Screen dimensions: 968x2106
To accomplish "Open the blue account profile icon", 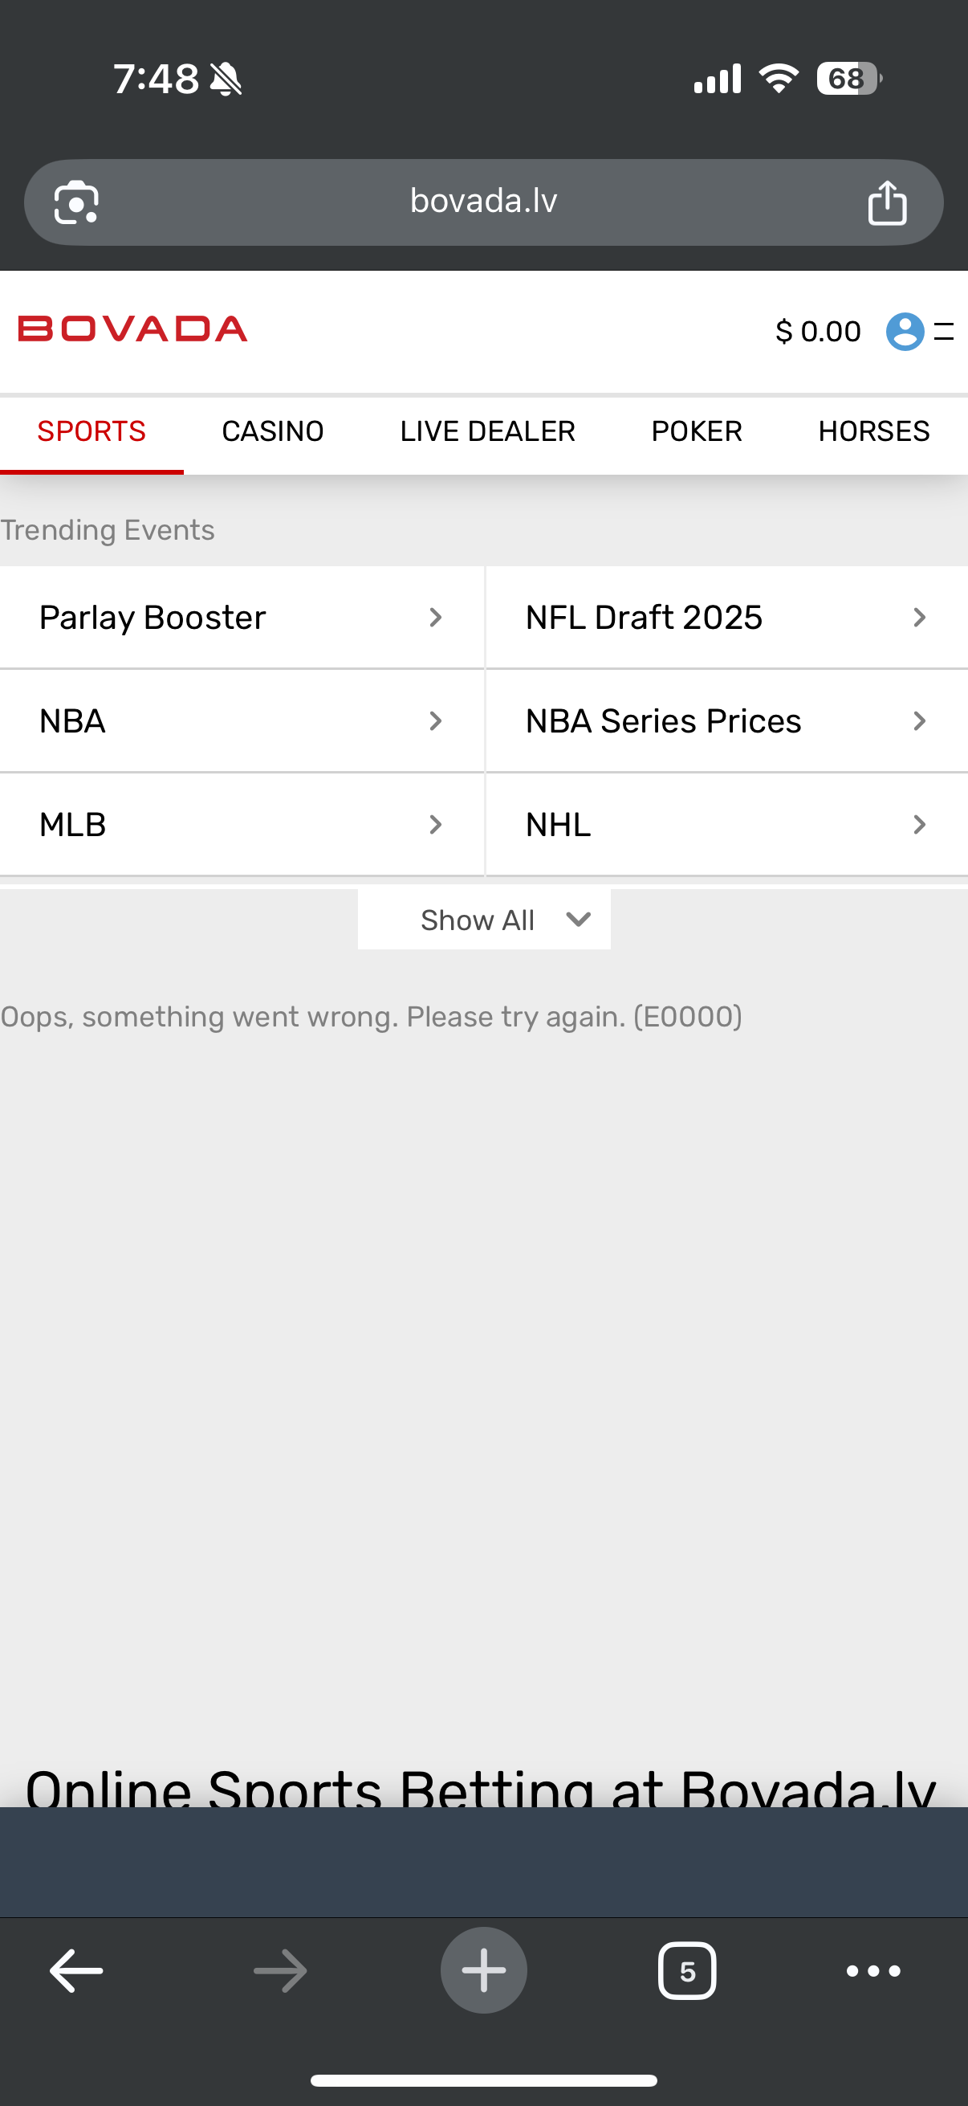I will click(905, 331).
